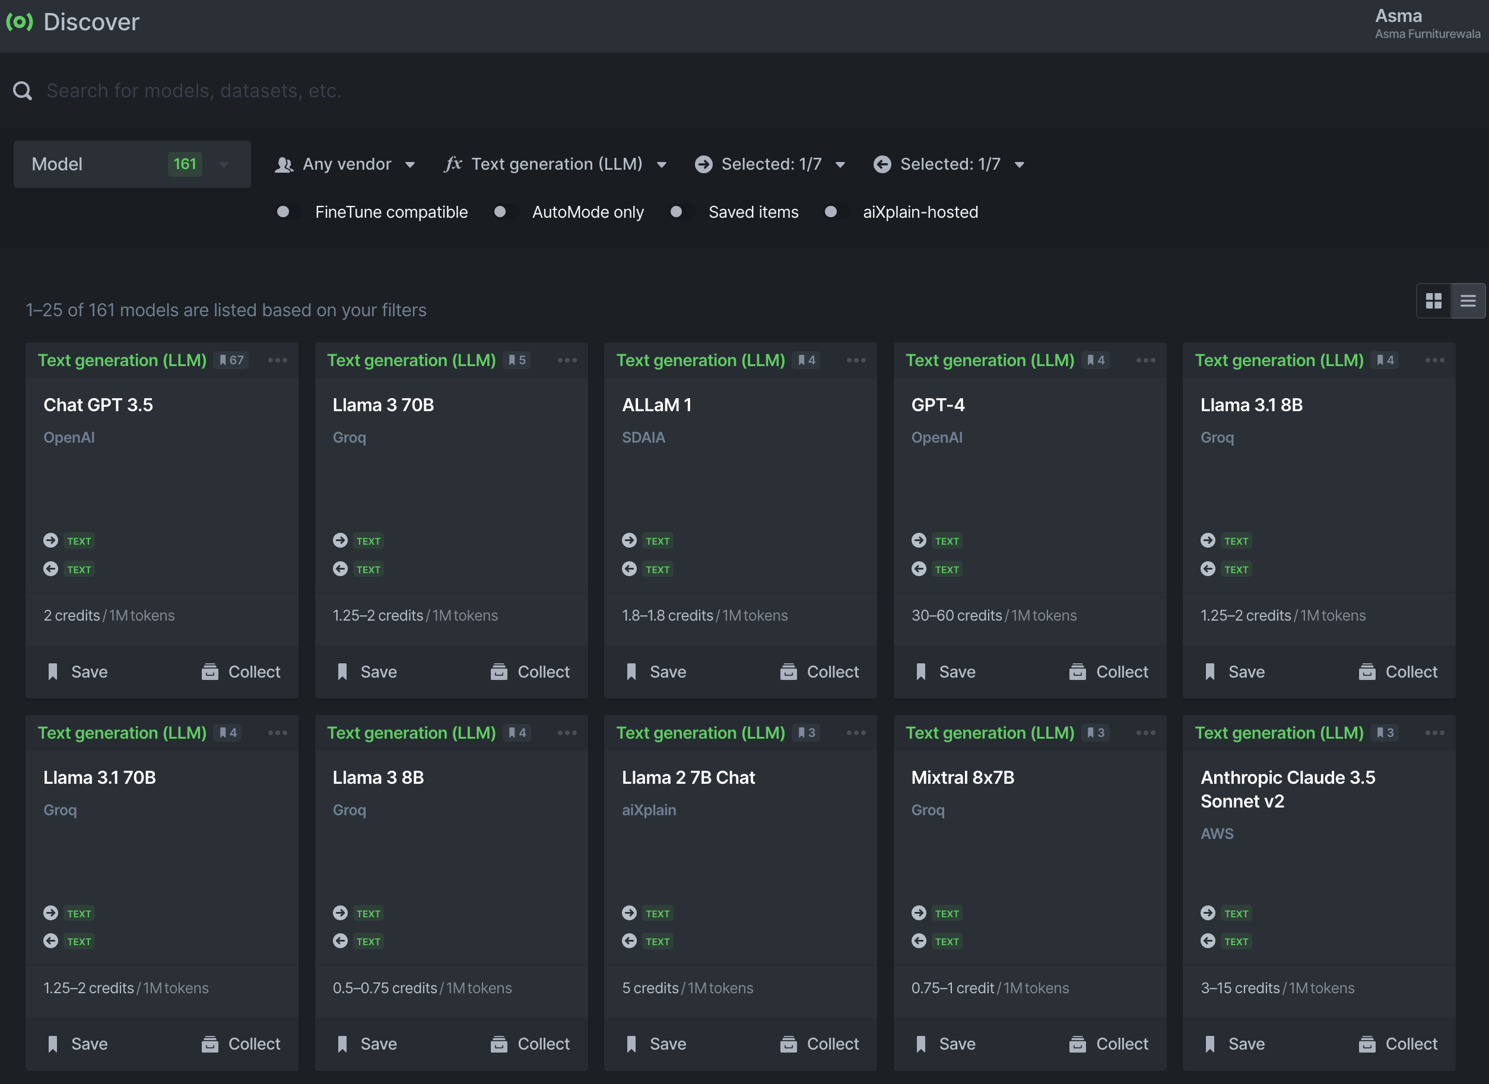Open the Llama 3.1 8B model title

(1252, 405)
